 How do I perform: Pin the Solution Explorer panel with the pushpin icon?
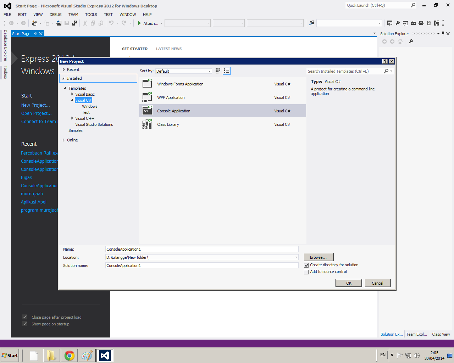click(443, 34)
